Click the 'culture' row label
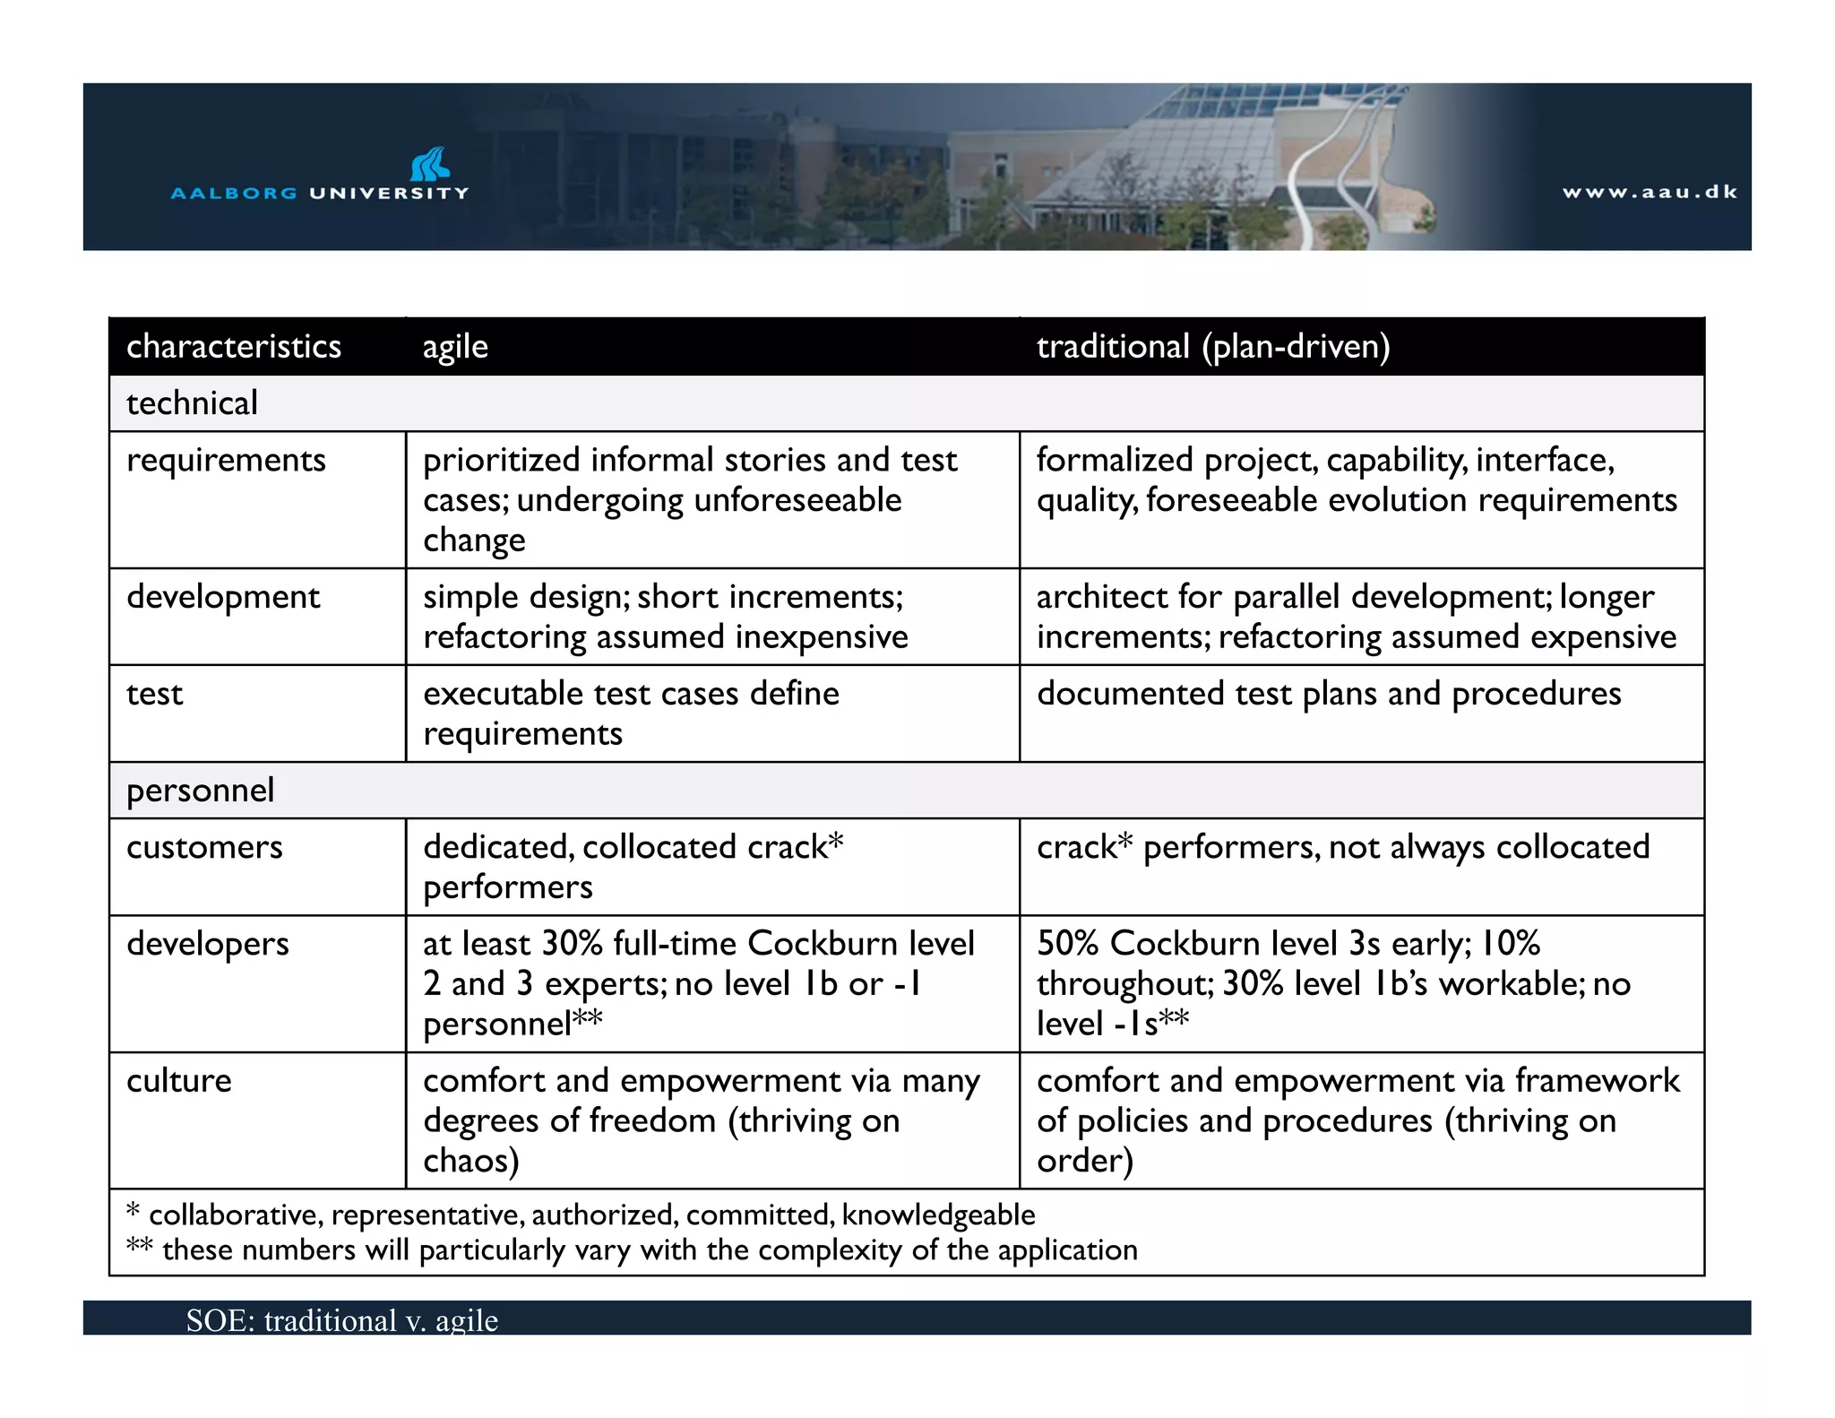The image size is (1835, 1418). click(179, 1081)
